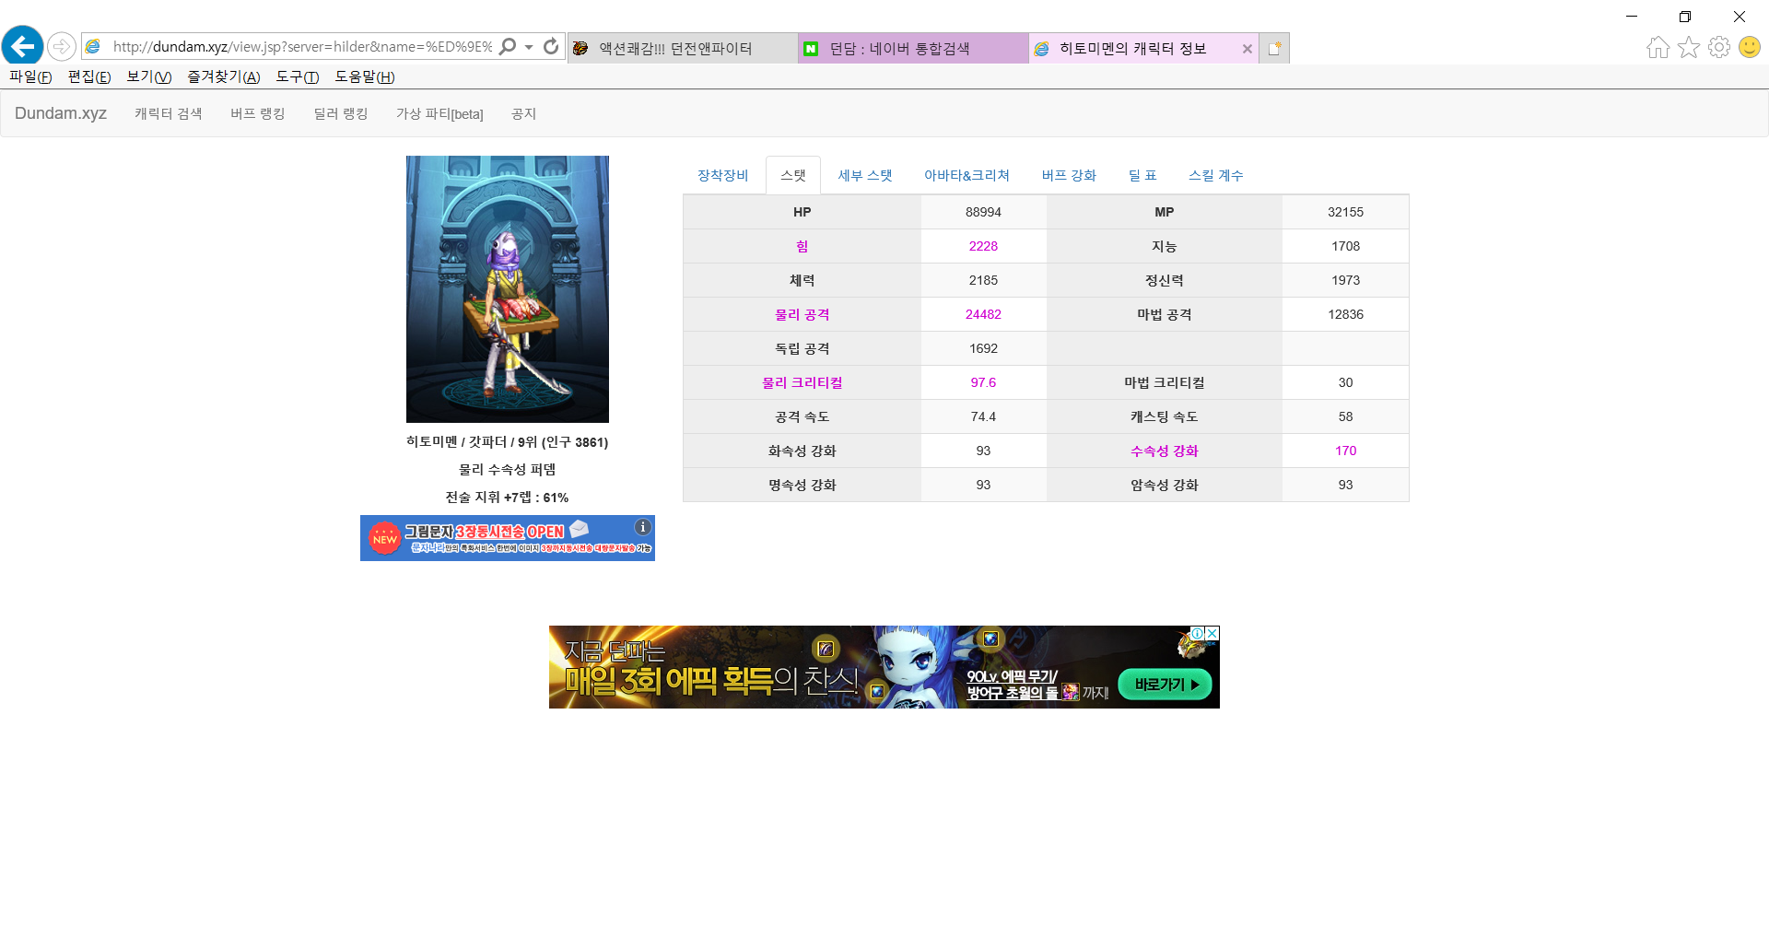Click the character portrait image
The height and width of the screenshot is (949, 1769).
coord(508,289)
